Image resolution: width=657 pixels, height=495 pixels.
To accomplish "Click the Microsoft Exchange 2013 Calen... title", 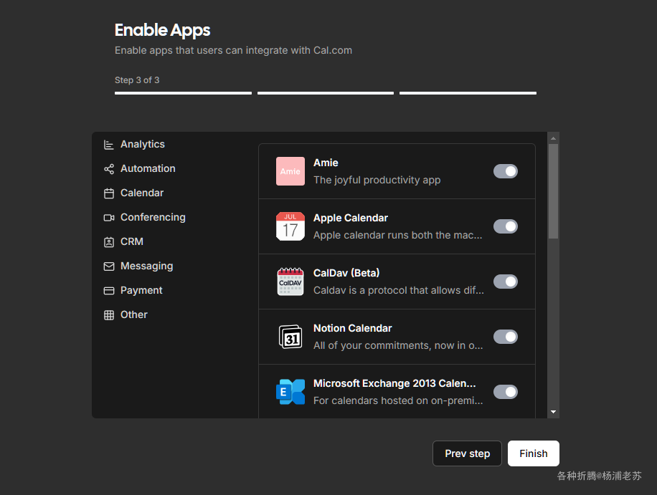I will click(394, 384).
